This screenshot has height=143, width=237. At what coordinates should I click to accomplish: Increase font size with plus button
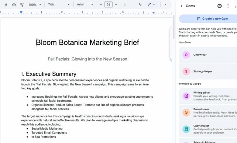(116, 5)
